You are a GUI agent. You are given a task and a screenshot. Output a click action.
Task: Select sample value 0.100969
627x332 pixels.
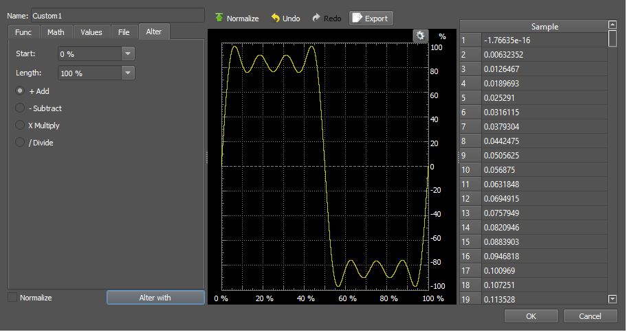(544, 270)
